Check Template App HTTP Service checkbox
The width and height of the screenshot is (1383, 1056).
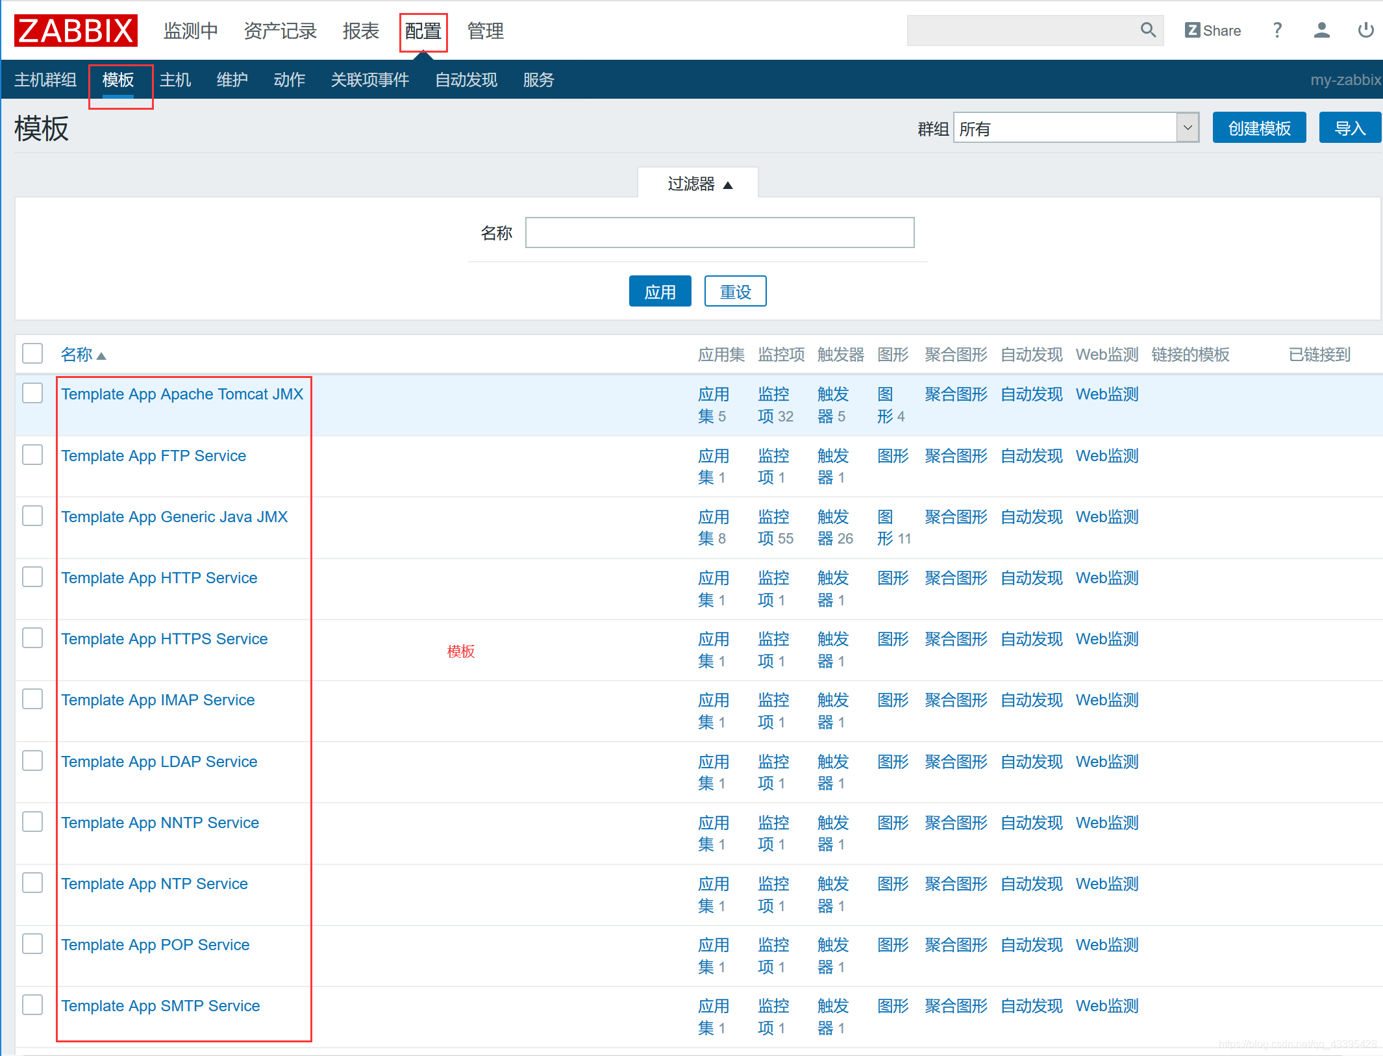(32, 577)
